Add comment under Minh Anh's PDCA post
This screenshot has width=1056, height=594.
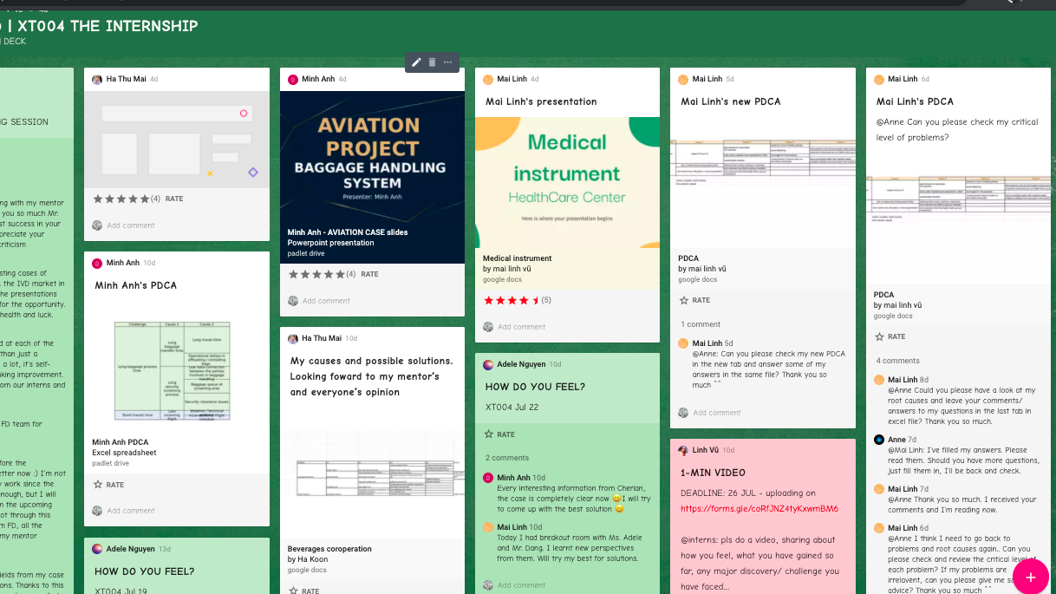tap(130, 511)
